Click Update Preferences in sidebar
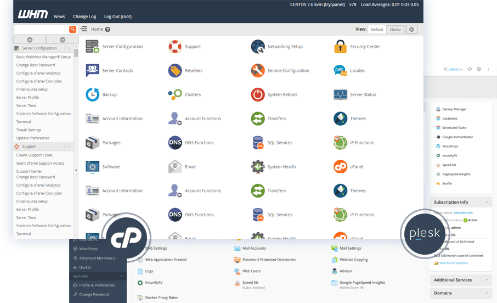This screenshot has height=303, width=497. 33,138
